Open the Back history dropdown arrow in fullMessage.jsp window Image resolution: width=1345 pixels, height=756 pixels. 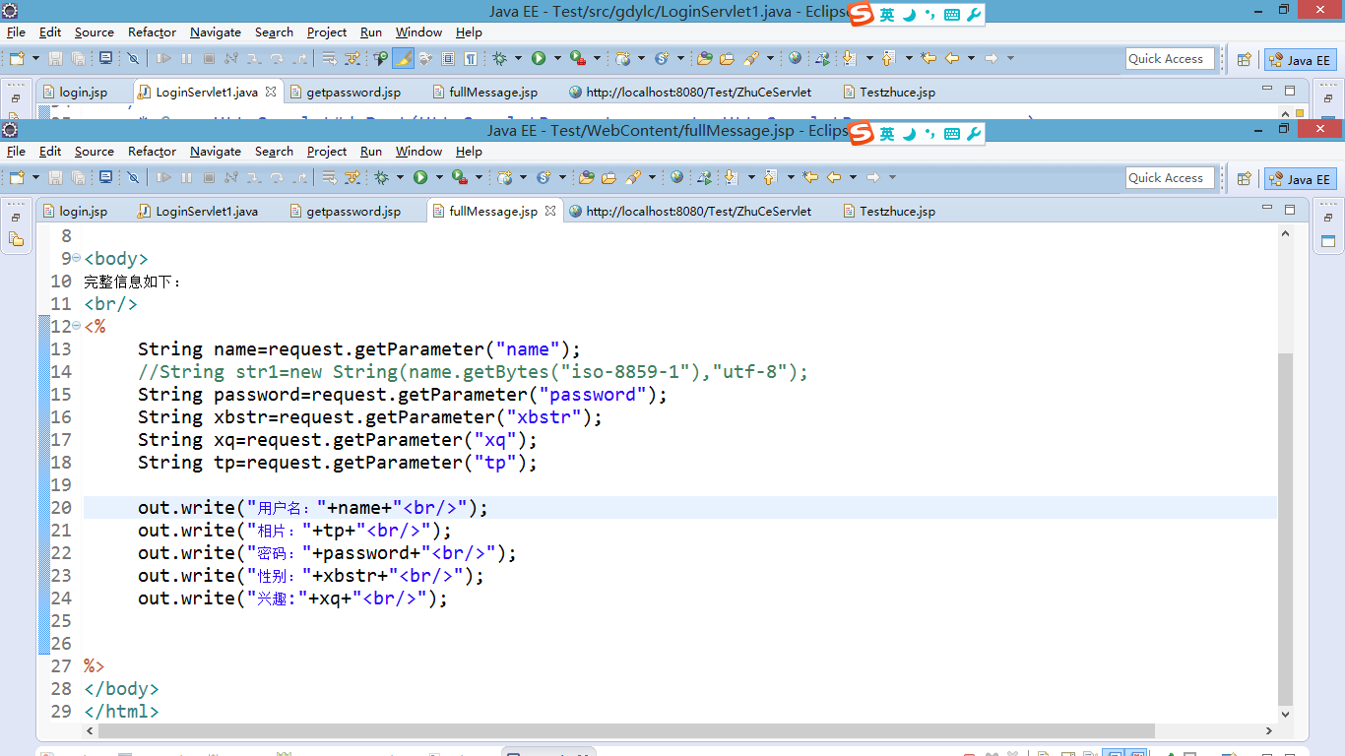[x=853, y=177]
